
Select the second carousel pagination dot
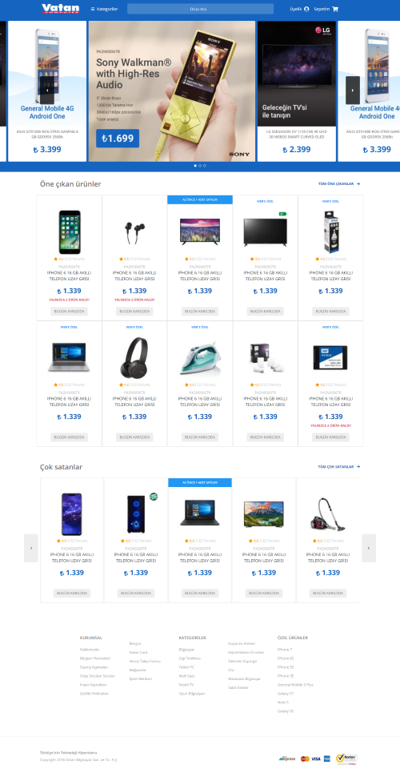coord(200,165)
